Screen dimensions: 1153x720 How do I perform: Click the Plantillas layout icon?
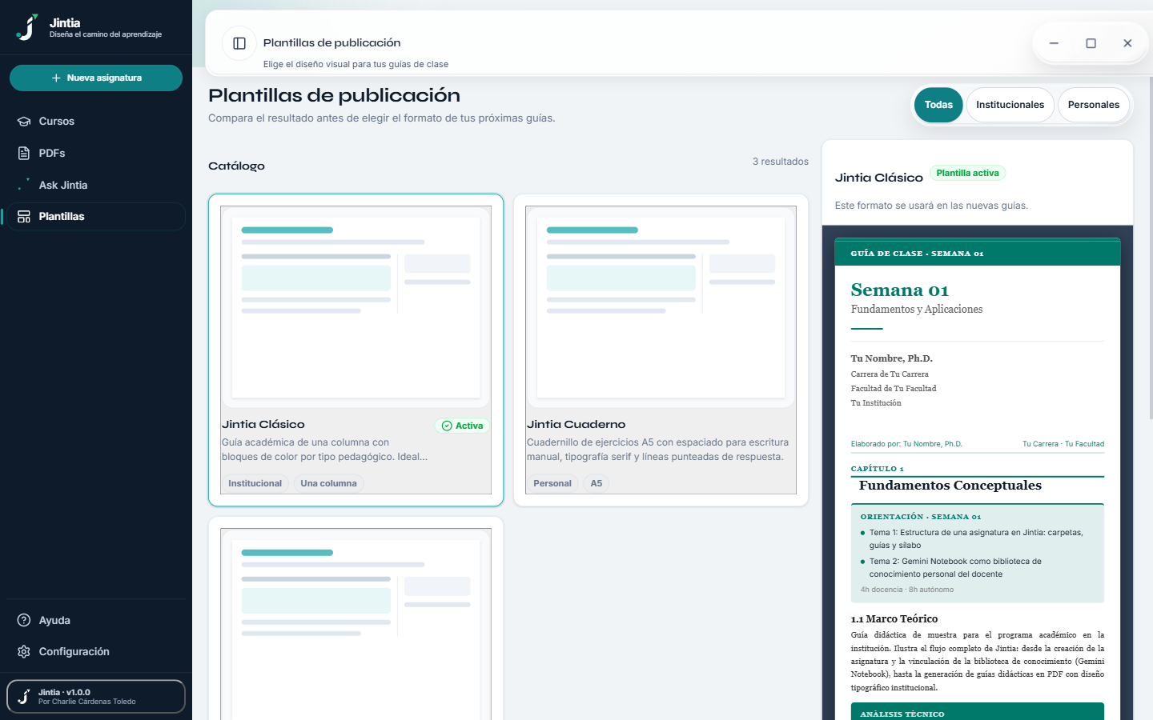(x=24, y=217)
